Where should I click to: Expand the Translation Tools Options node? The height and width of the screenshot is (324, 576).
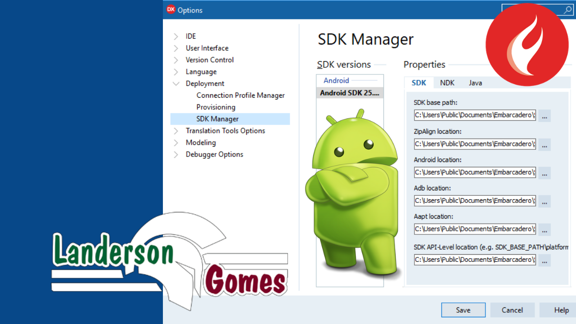(176, 131)
